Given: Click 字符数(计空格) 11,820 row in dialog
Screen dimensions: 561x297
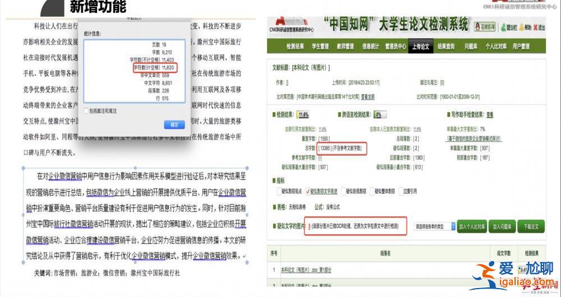Looking at the screenshot, I should pos(154,68).
